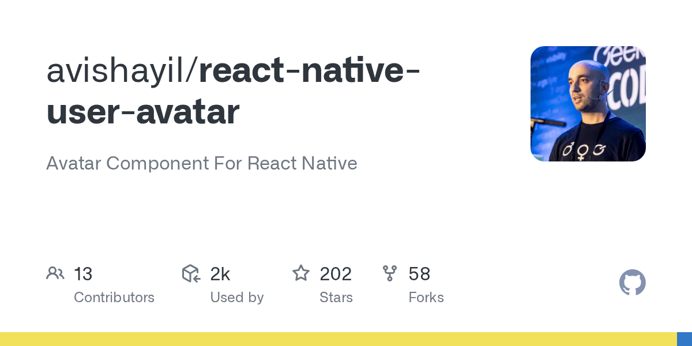This screenshot has width=692, height=346.
Task: Click the 2k used-by count
Action: [x=220, y=274]
